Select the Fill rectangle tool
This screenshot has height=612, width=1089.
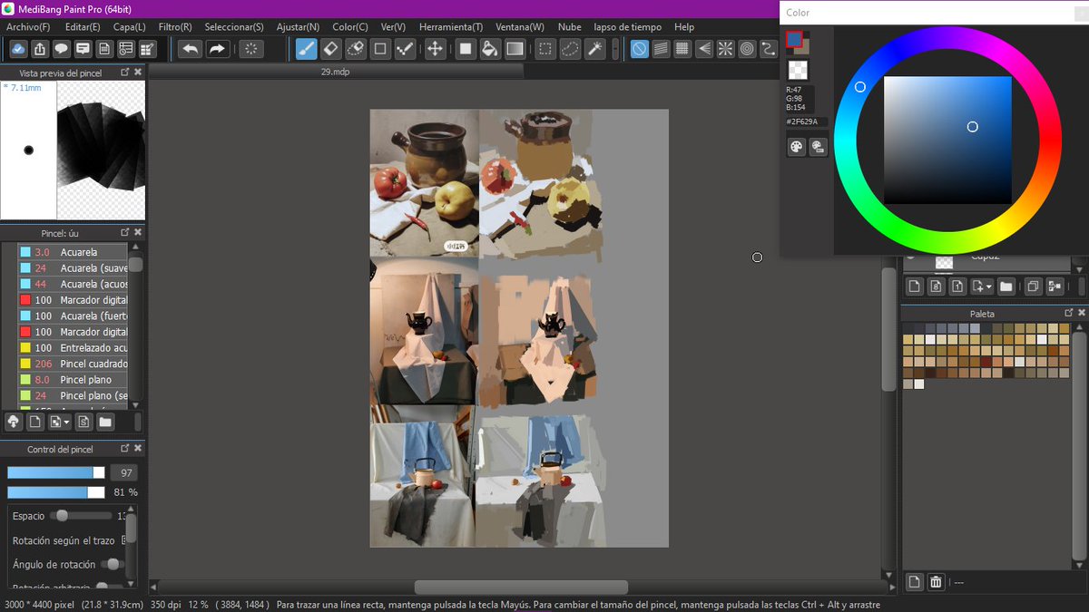tap(466, 49)
